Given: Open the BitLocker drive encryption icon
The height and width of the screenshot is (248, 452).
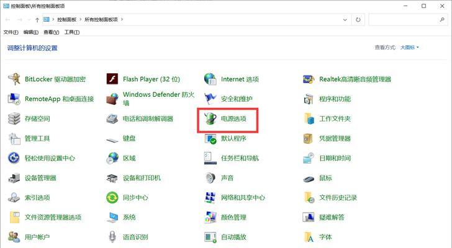Looking at the screenshot, I should tap(14, 79).
